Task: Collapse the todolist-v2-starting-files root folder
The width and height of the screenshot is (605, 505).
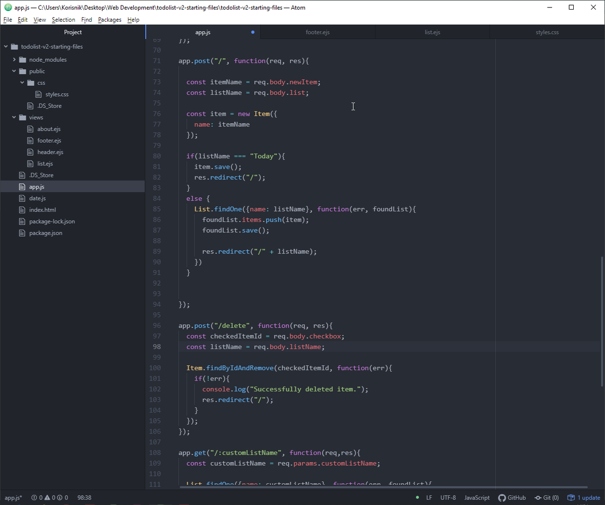Action: pyautogui.click(x=7, y=46)
